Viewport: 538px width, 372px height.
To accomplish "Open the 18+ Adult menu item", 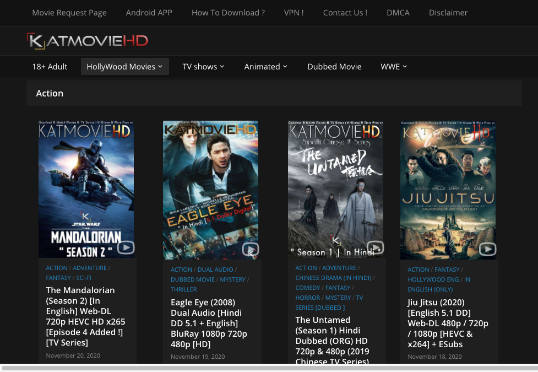I will [x=50, y=67].
